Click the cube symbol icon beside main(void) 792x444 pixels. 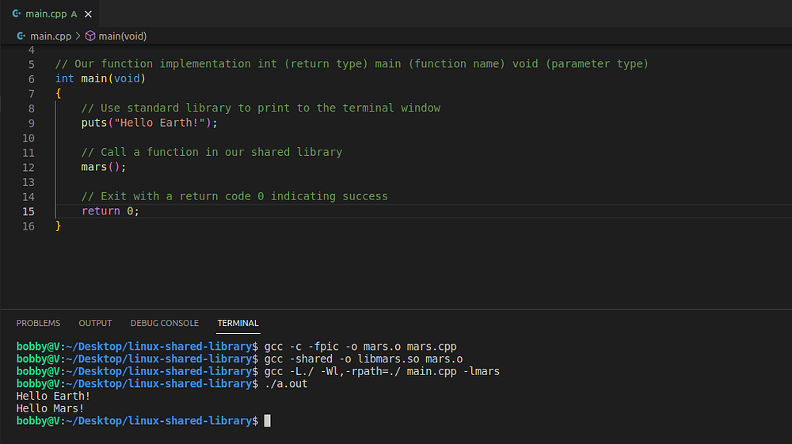[90, 36]
